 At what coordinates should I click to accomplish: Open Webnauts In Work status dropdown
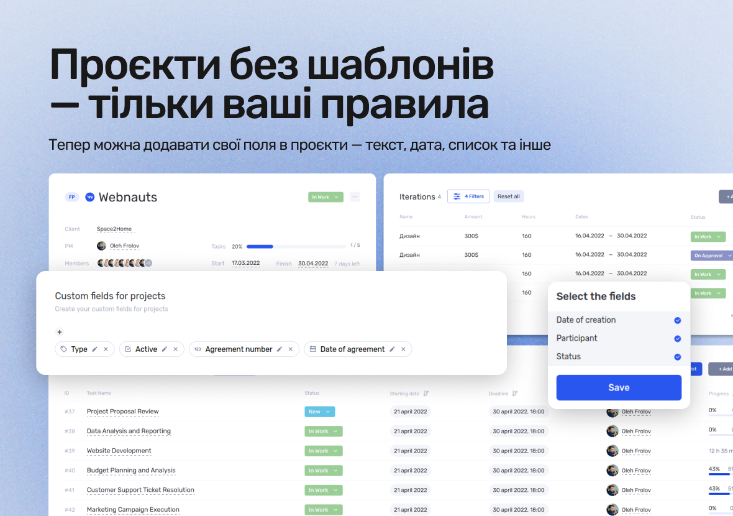pos(326,197)
